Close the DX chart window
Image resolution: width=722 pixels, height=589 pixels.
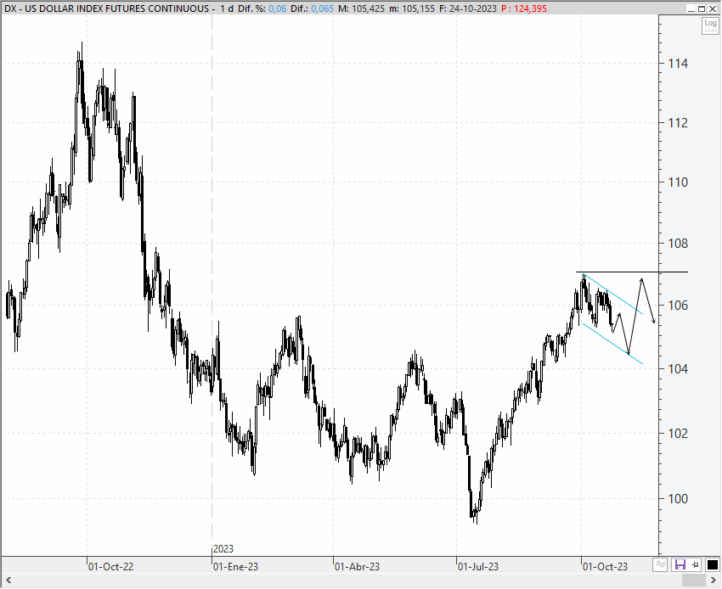(713, 8)
